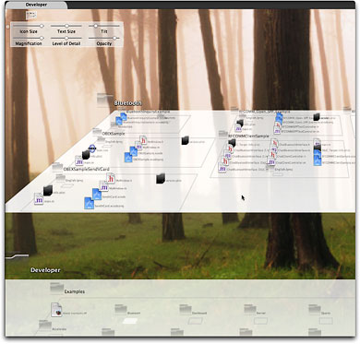Screen dimensions: 360x344
Task: Click the Developer heading label near bottom
Action: 45,270
